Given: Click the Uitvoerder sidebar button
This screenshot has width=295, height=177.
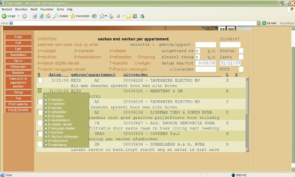Looking at the screenshot, I should [x=18, y=67].
